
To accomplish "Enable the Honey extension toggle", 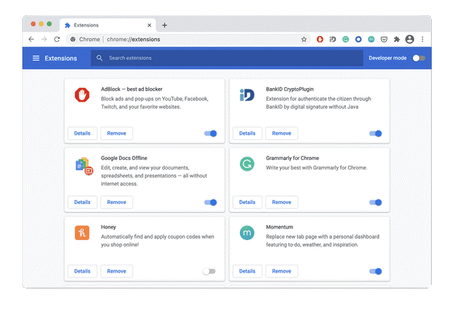I will click(209, 271).
